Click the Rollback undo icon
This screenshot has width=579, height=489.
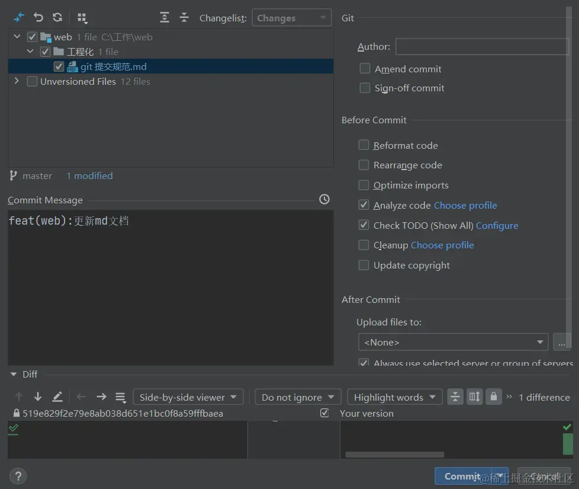38,17
